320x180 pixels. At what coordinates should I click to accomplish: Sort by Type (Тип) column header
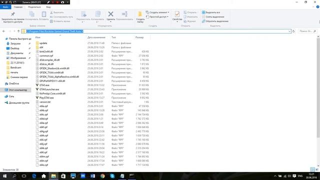tap(113, 37)
